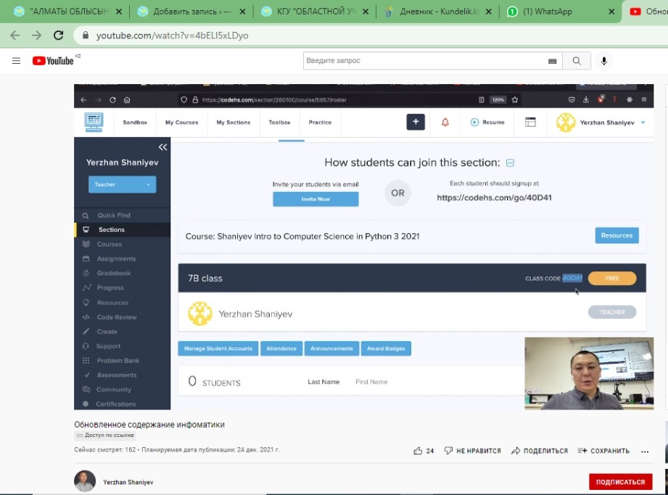Open Toolbox in CodeHS navigation
The width and height of the screenshot is (668, 495).
point(279,122)
